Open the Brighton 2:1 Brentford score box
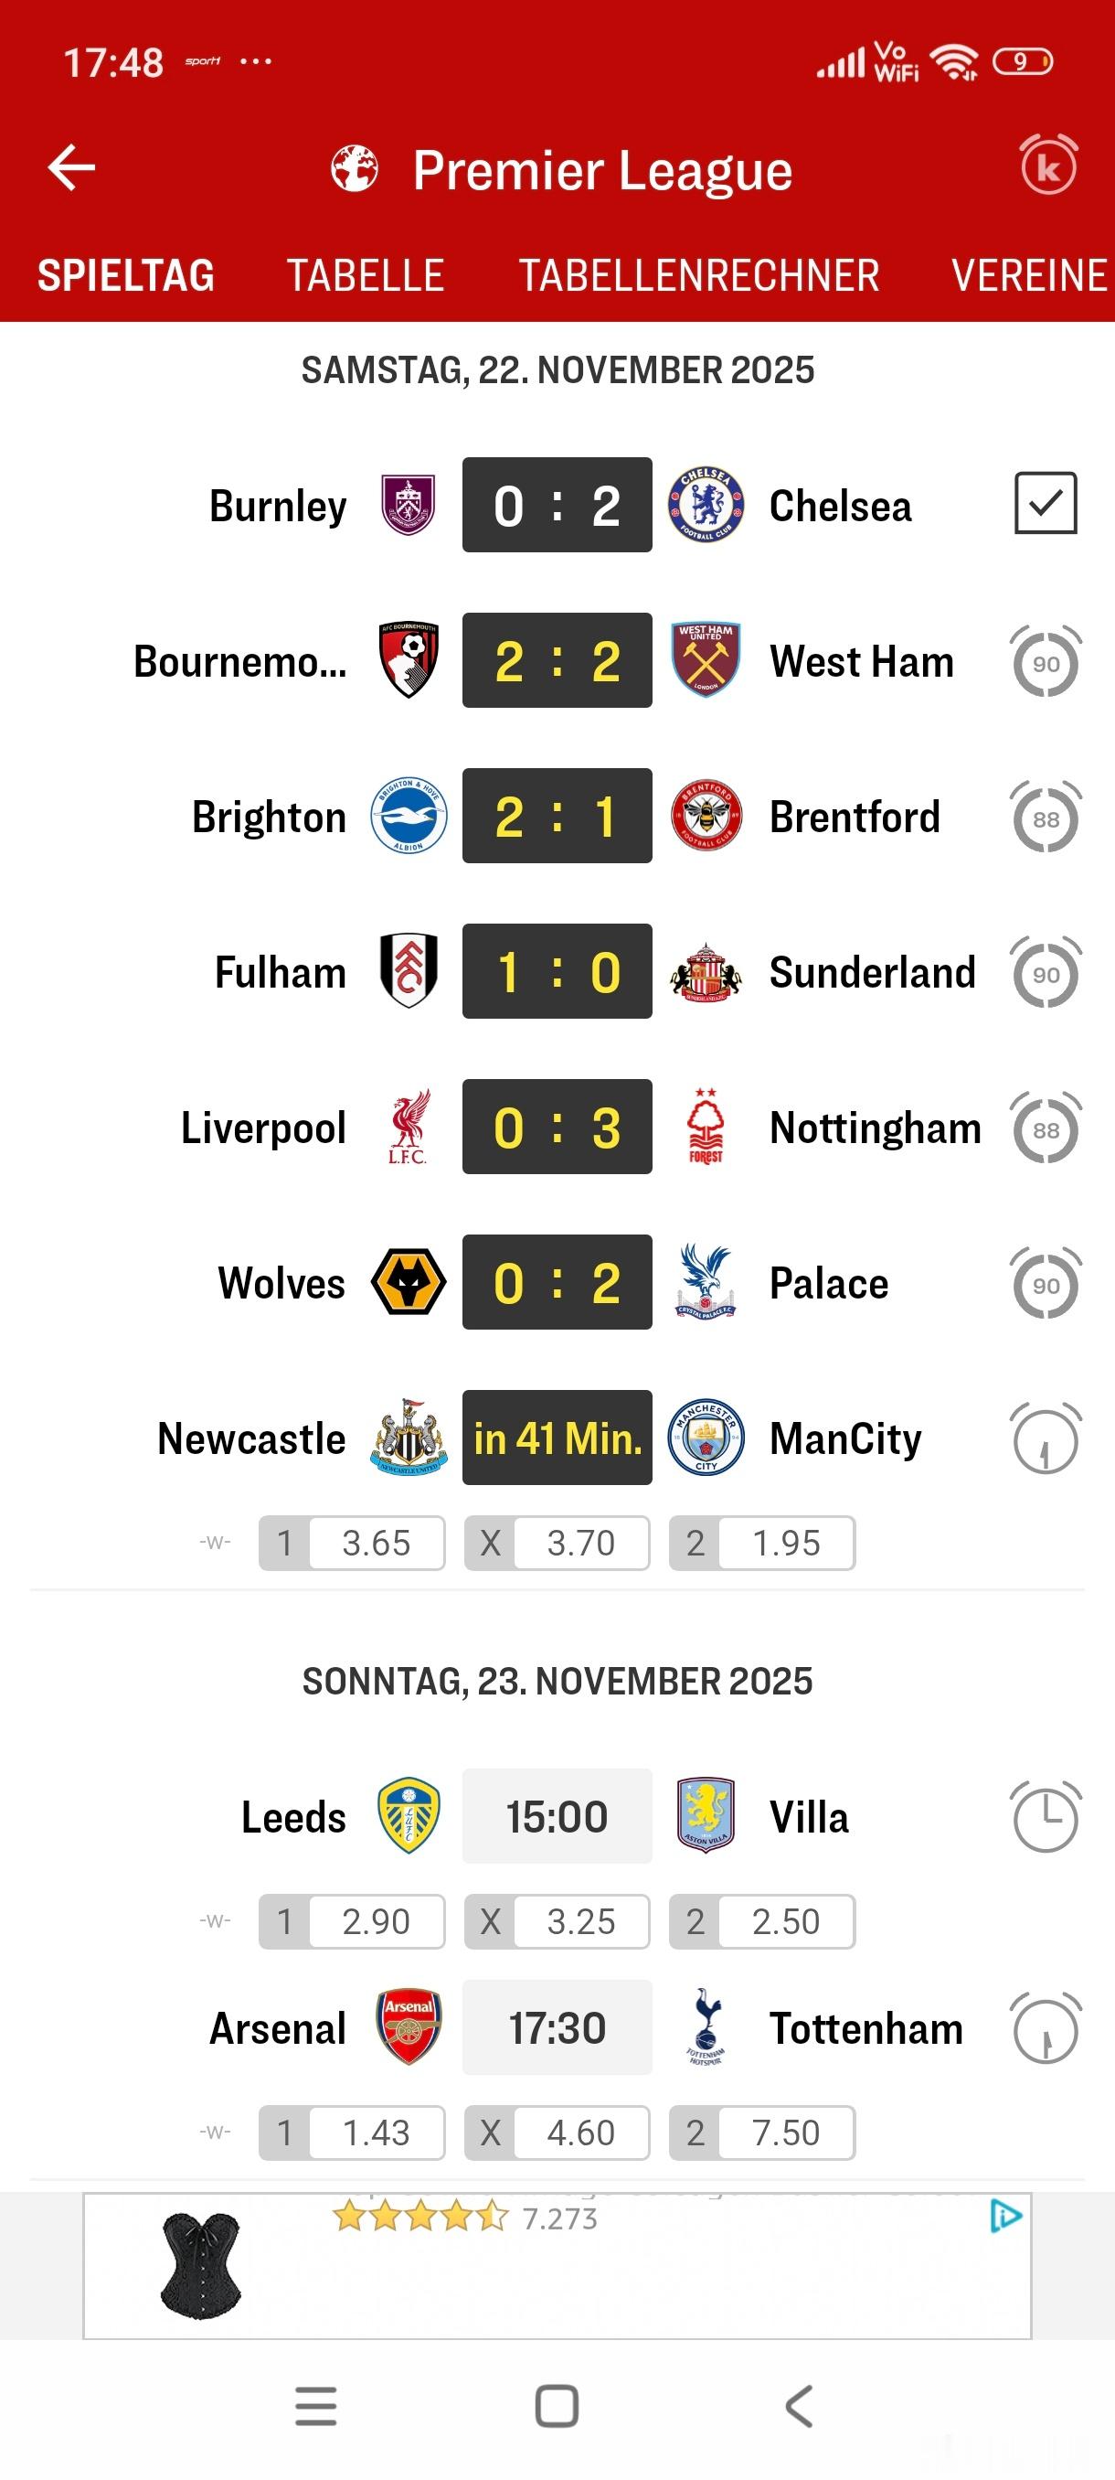The image size is (1115, 2480). pyautogui.click(x=557, y=817)
